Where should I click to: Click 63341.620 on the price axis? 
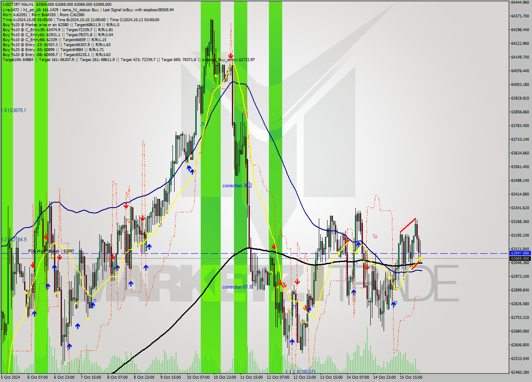pos(520,208)
